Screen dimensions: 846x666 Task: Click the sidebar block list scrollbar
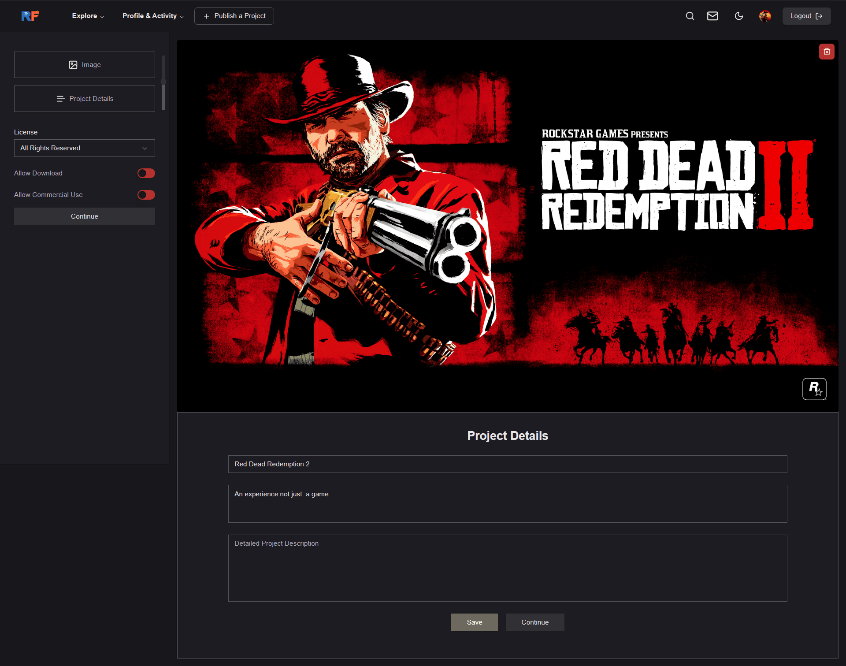tap(163, 83)
